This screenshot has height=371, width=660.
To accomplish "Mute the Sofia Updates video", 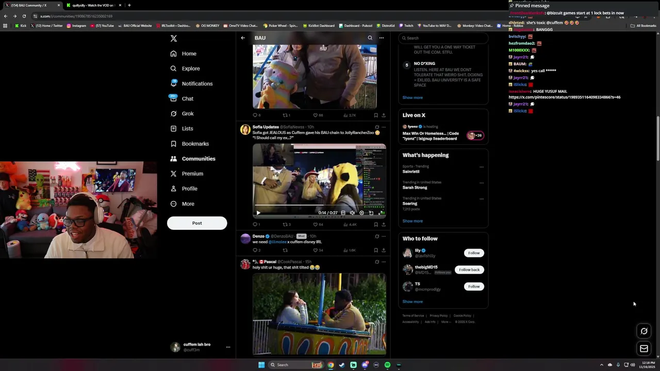I will pyautogui.click(x=352, y=213).
